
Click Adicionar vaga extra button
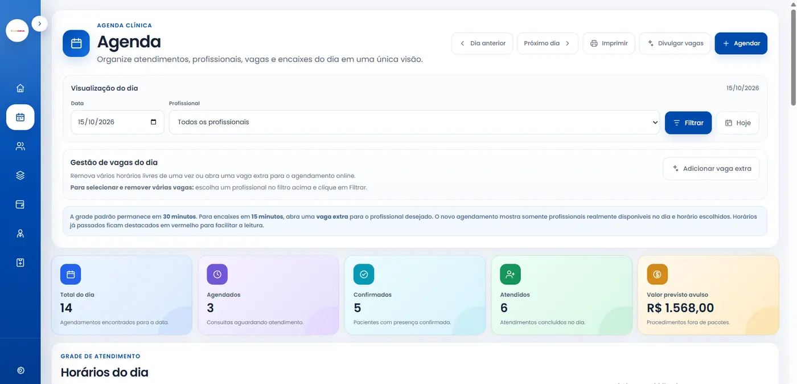[x=711, y=169]
